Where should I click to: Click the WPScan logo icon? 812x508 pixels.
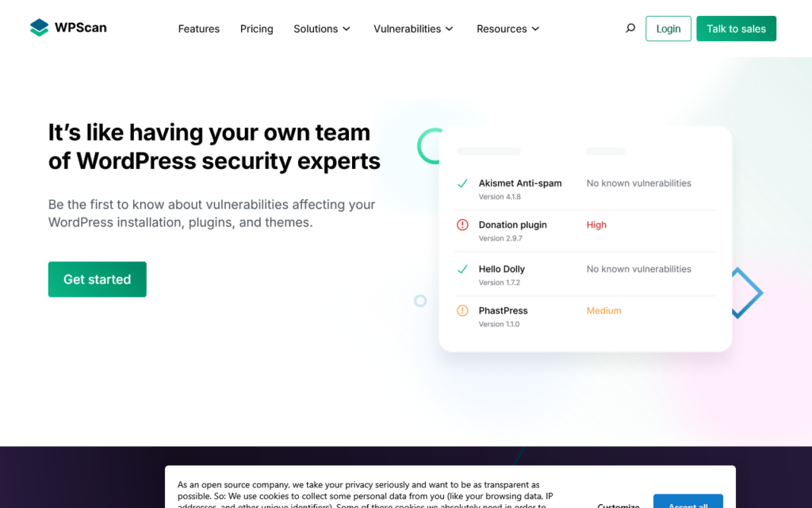pyautogui.click(x=40, y=28)
